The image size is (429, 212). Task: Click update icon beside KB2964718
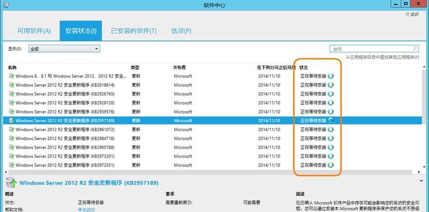click(x=12, y=138)
